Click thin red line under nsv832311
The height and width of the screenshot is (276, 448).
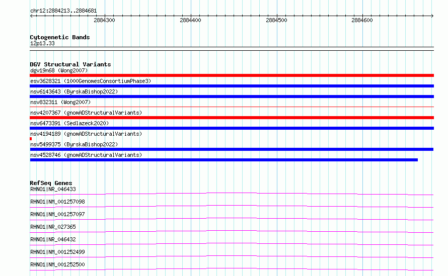click(x=232, y=107)
